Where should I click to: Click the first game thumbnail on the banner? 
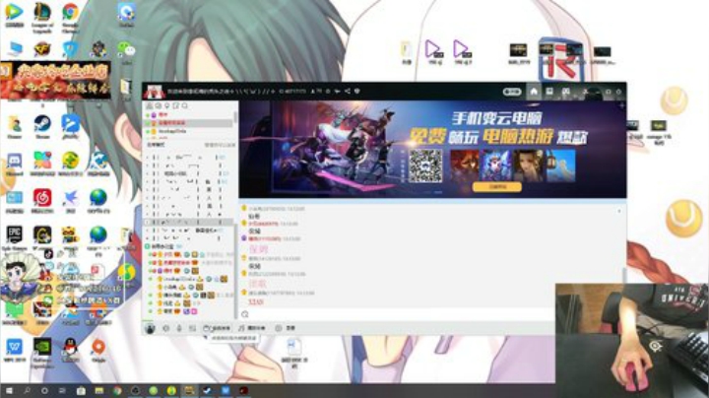coord(465,166)
